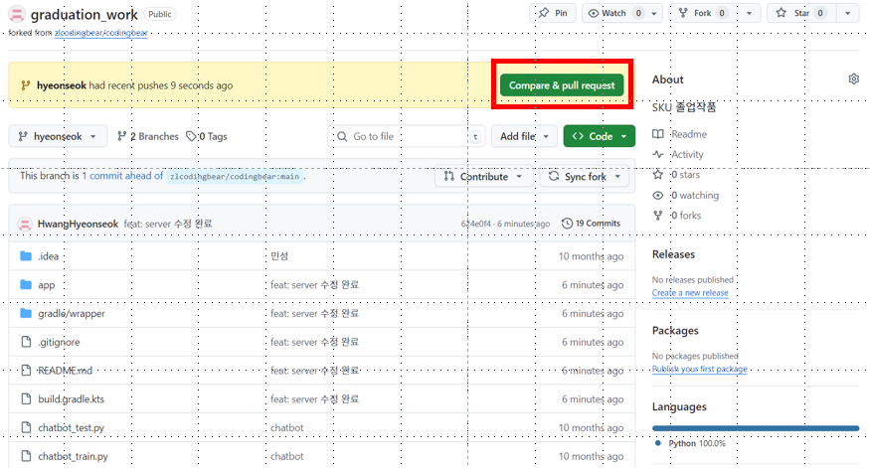The width and height of the screenshot is (870, 468).
Task: Open the .gitignore file
Action: 59,342
